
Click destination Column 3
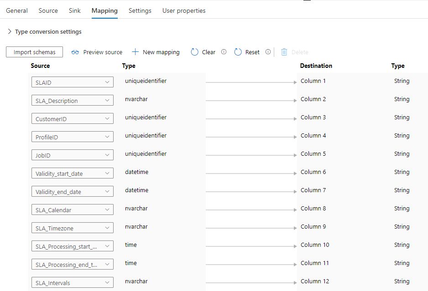(313, 117)
